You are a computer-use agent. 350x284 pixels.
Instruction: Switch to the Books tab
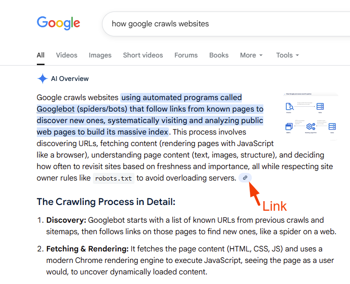click(x=219, y=55)
